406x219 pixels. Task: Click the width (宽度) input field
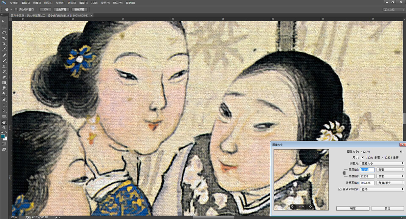(367, 170)
